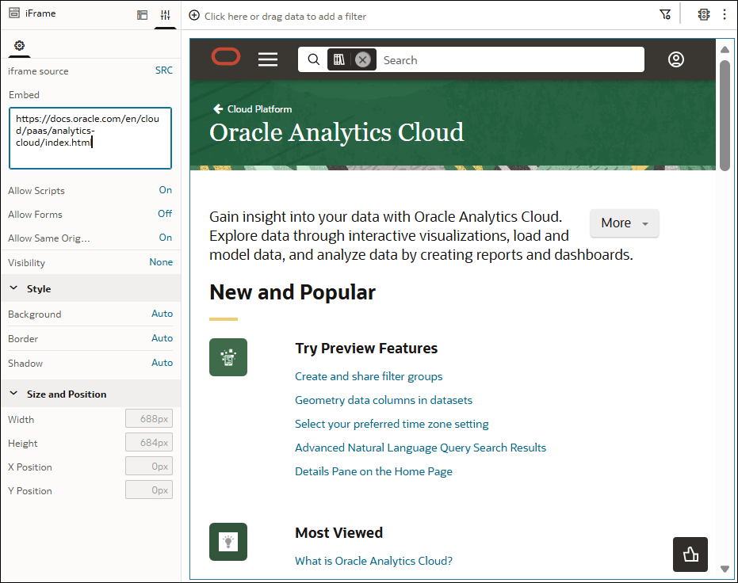The height and width of the screenshot is (583, 738).
Task: Click the Oracle Analytics Cloud heading
Action: click(337, 132)
